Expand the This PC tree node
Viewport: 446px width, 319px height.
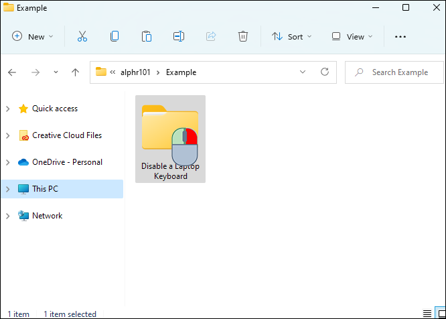(x=8, y=189)
